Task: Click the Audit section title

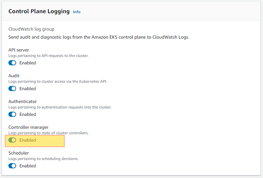Action: click(14, 76)
